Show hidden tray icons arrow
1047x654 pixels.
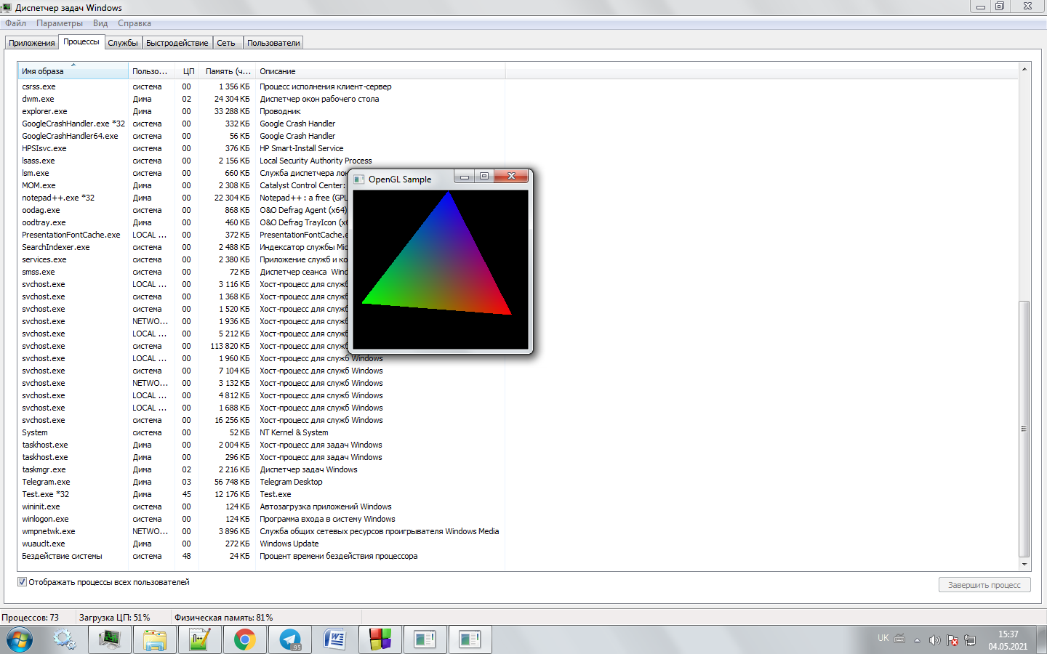pos(918,640)
